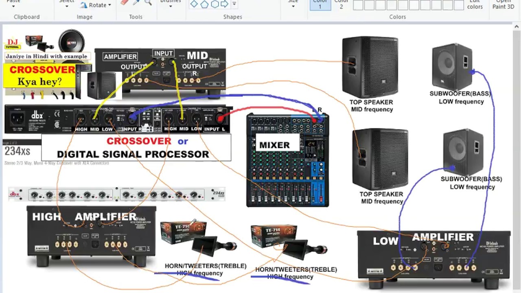This screenshot has height=293, width=521.
Task: Activate the Color 2 button
Action: 341,4
